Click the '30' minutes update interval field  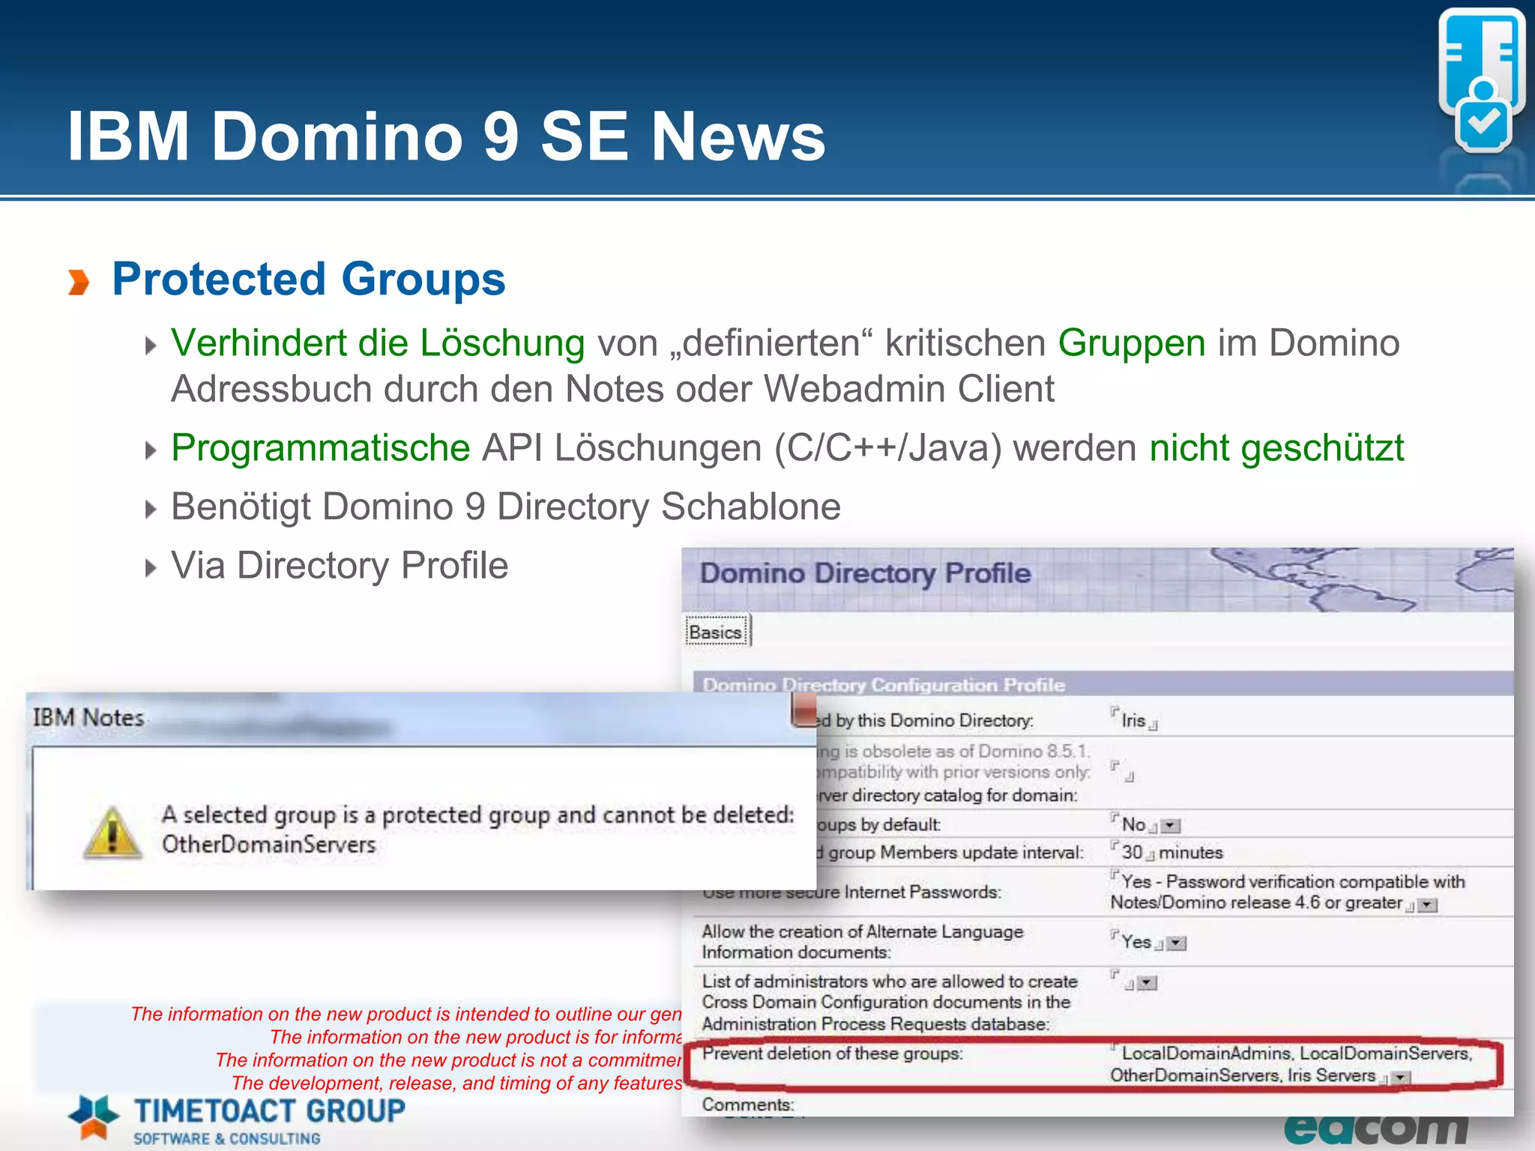[1132, 853]
